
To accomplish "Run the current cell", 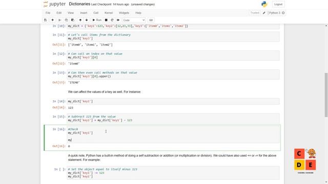I will click(x=97, y=20).
